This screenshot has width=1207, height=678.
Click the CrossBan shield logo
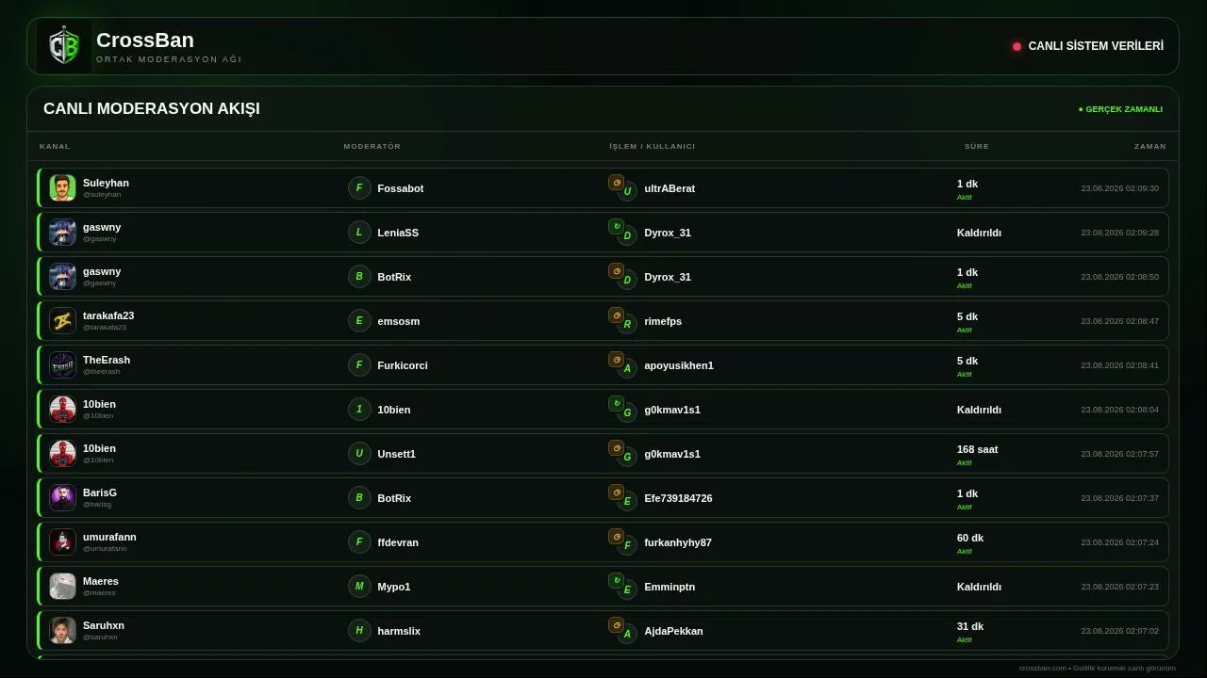point(64,46)
